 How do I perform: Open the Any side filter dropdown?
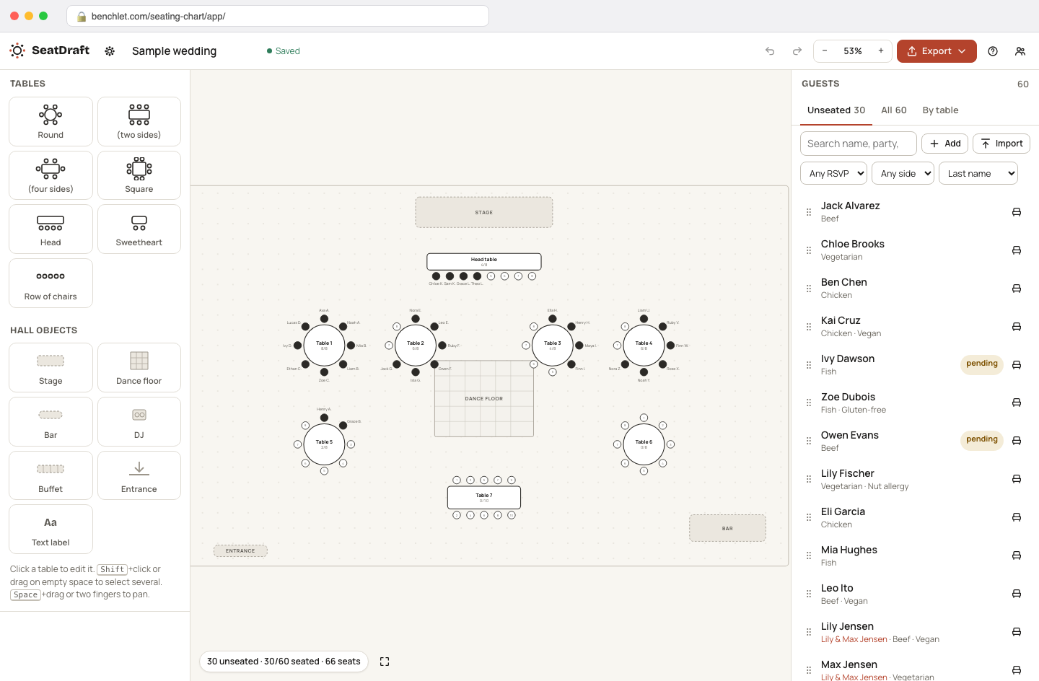903,174
